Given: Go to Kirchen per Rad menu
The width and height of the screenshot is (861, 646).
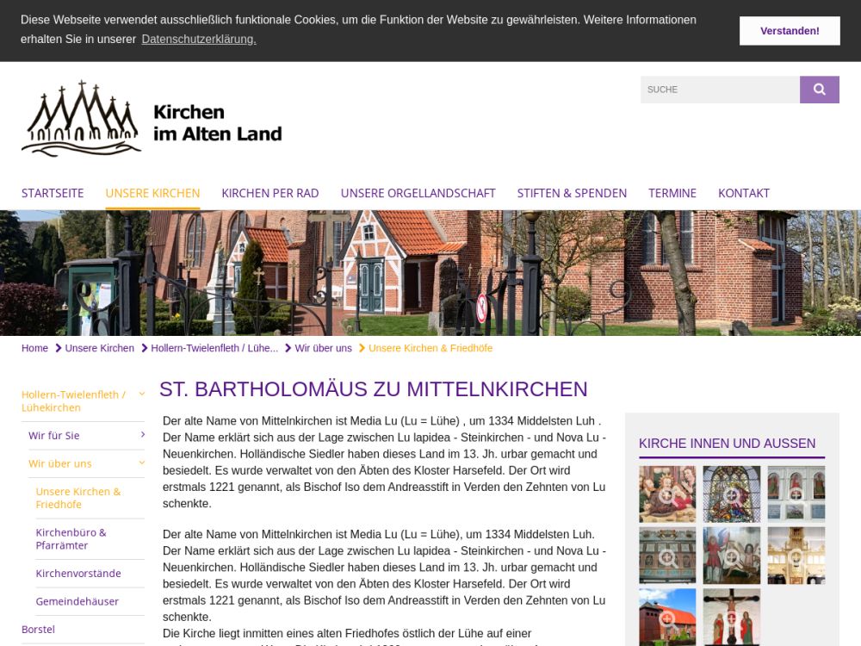Looking at the screenshot, I should tap(270, 193).
